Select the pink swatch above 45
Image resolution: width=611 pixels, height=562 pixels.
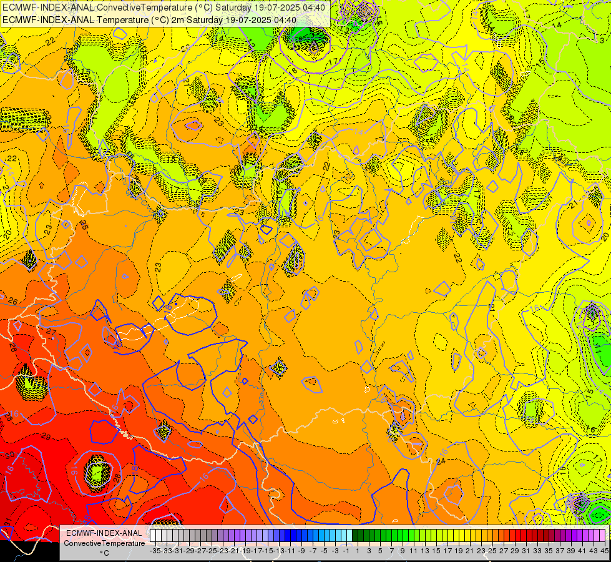(x=602, y=536)
